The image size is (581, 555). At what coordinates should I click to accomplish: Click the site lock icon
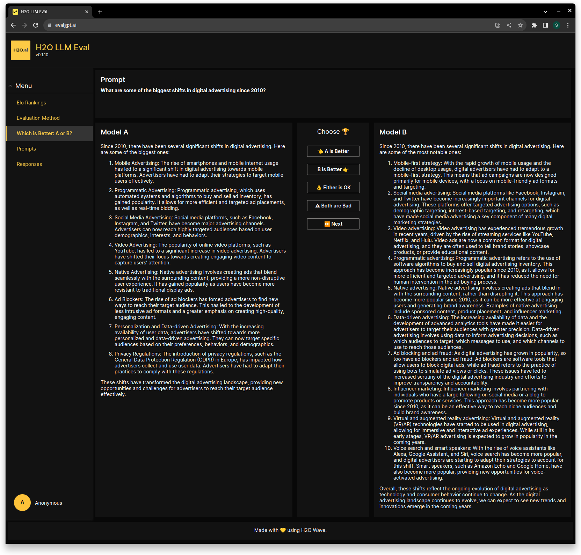tap(49, 25)
